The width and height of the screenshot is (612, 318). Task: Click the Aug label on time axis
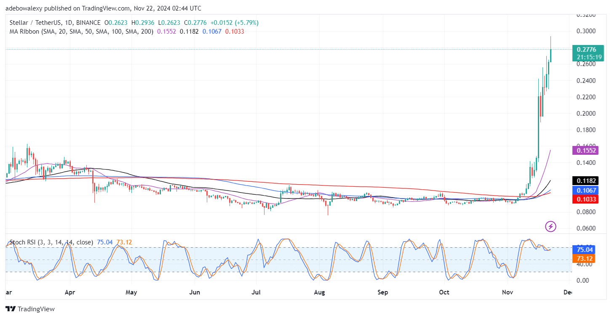point(320,292)
